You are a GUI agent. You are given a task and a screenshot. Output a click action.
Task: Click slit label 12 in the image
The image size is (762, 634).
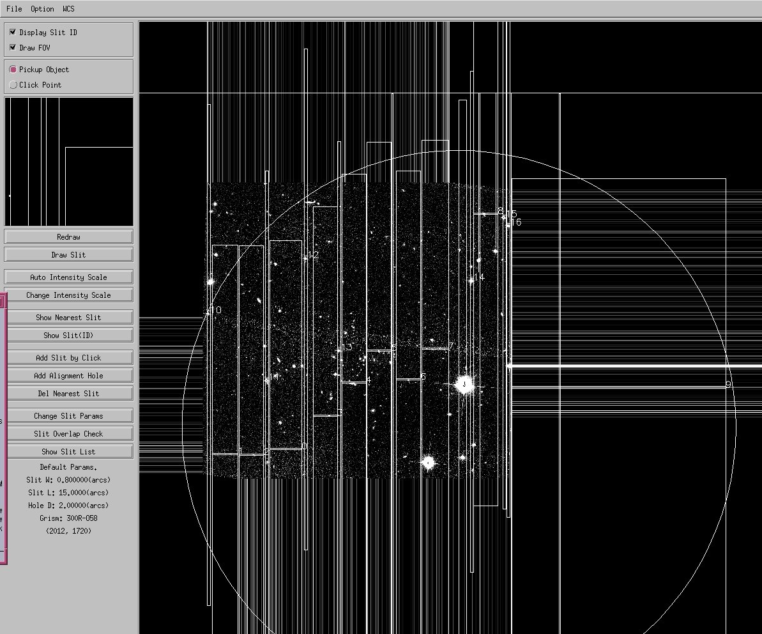(x=314, y=255)
